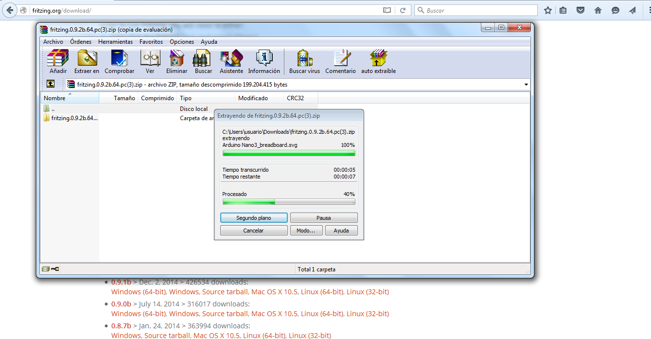The image size is (651, 339).
Task: Sort by the Nombre column header
Action: point(70,98)
